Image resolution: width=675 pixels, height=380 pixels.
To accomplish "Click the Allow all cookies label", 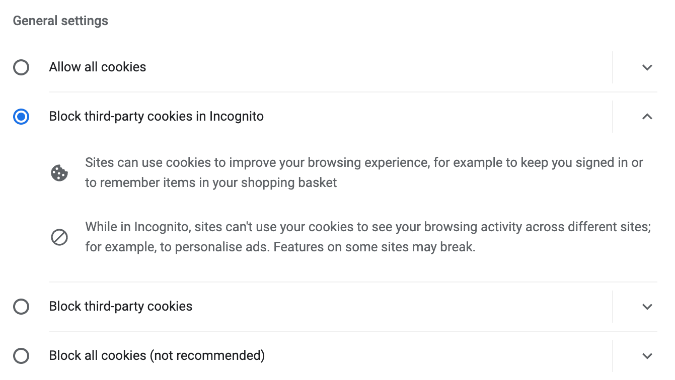I will [97, 67].
